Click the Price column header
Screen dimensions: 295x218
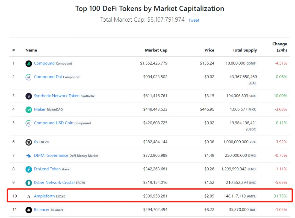point(210,50)
